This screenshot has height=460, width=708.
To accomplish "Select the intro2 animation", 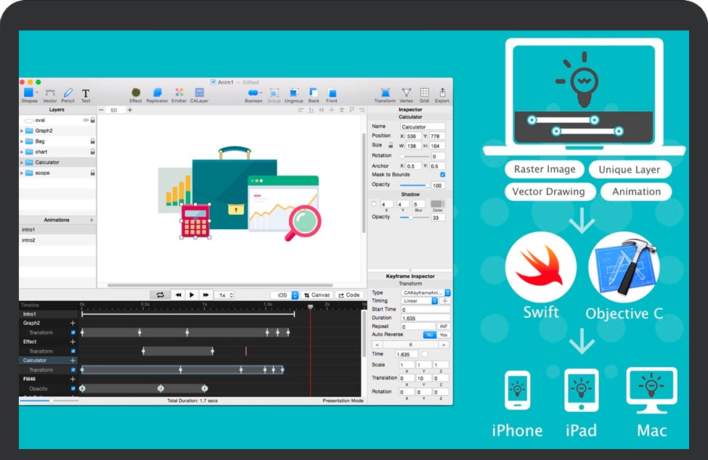I will tap(29, 240).
